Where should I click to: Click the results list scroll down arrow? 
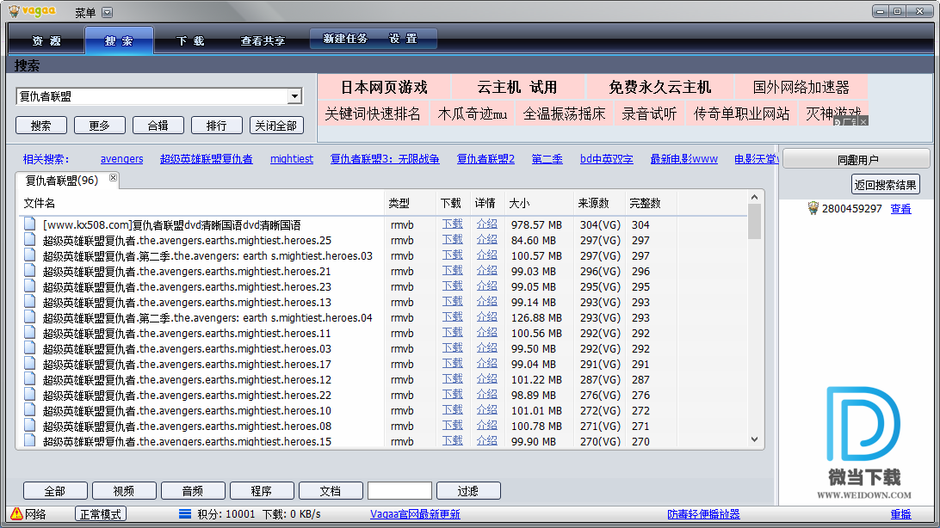(x=754, y=439)
